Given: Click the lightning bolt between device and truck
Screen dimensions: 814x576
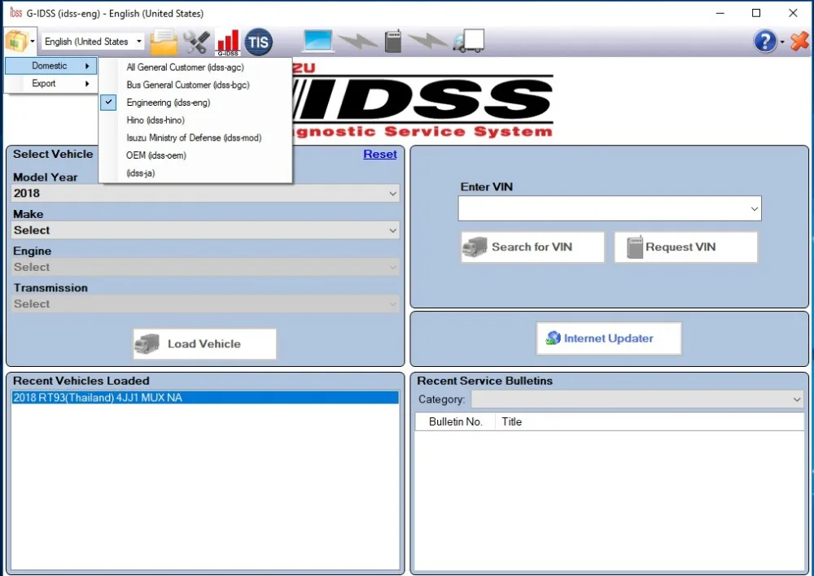Looking at the screenshot, I should [428, 41].
